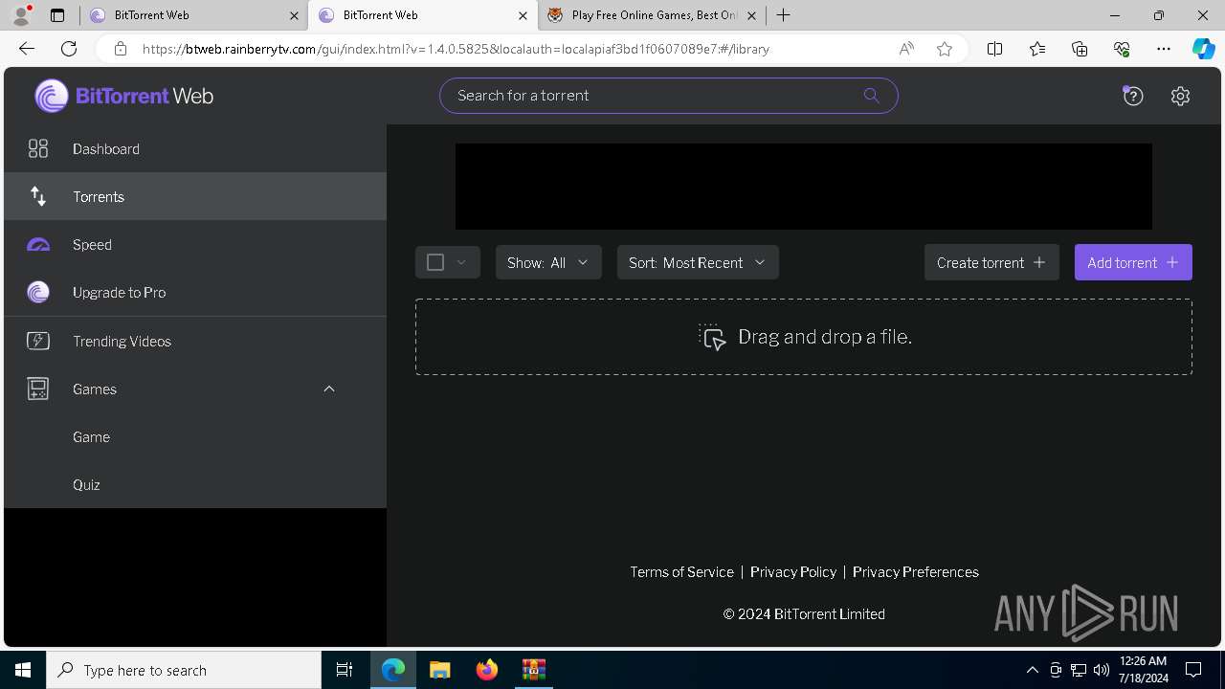Screen dimensions: 1225x689
Task: Open the Copilot icon in Edge
Action: 1203,49
